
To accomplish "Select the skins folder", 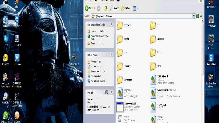I will (155, 66).
